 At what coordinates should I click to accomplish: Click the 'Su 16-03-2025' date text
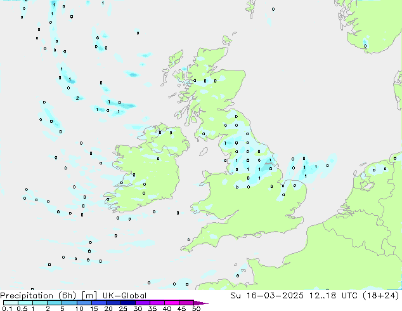click(x=267, y=296)
